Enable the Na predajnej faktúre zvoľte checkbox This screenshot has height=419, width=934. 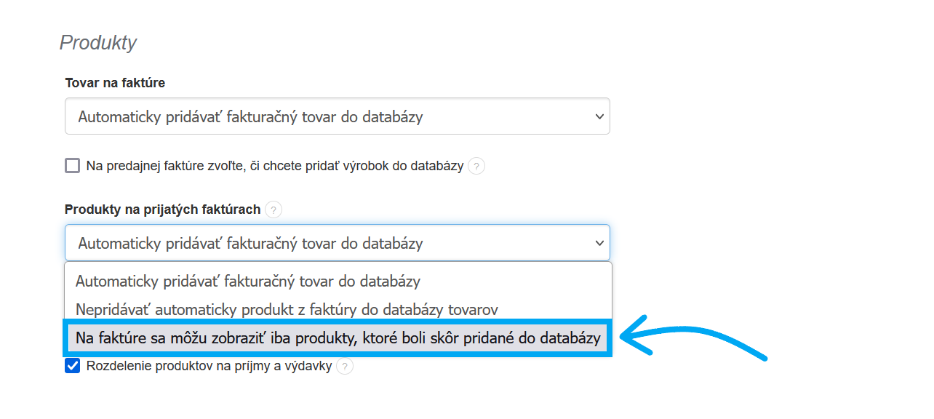71,165
